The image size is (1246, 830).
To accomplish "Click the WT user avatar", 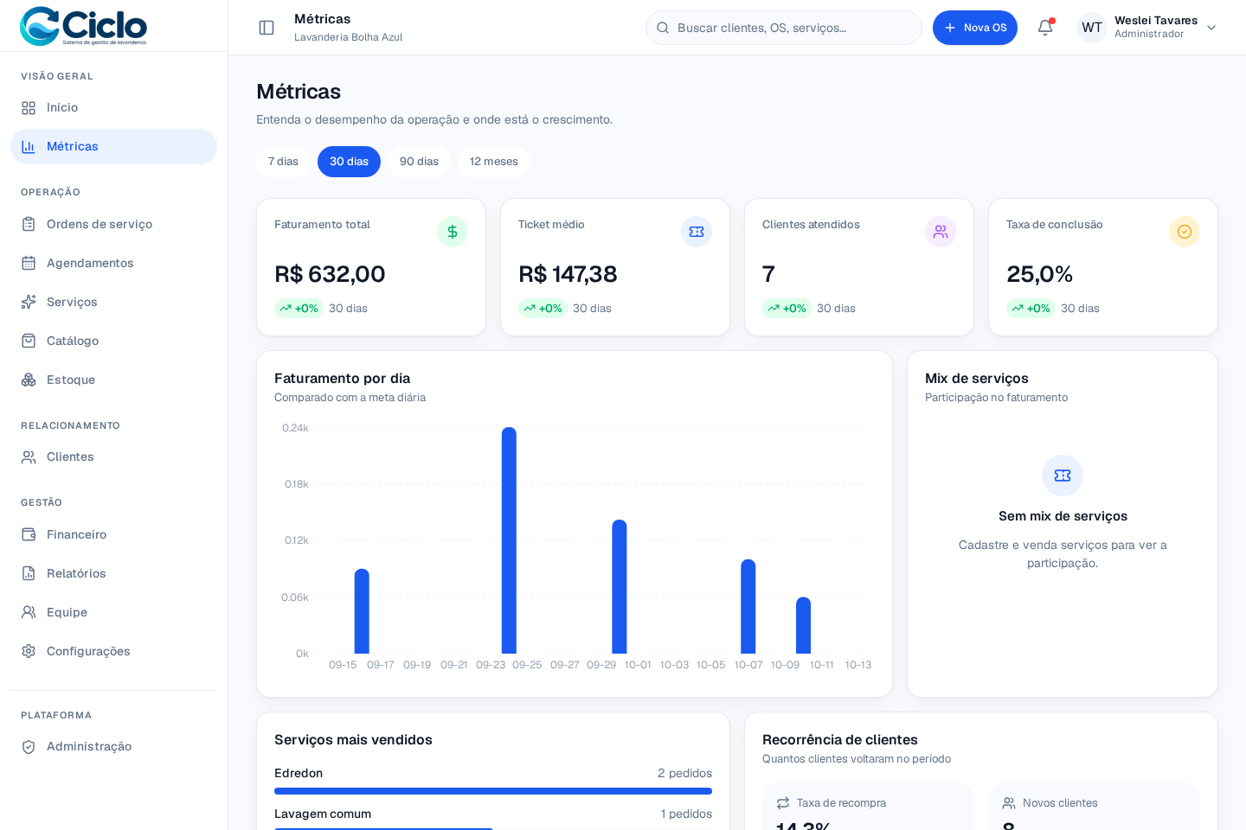I will 1092,28.
